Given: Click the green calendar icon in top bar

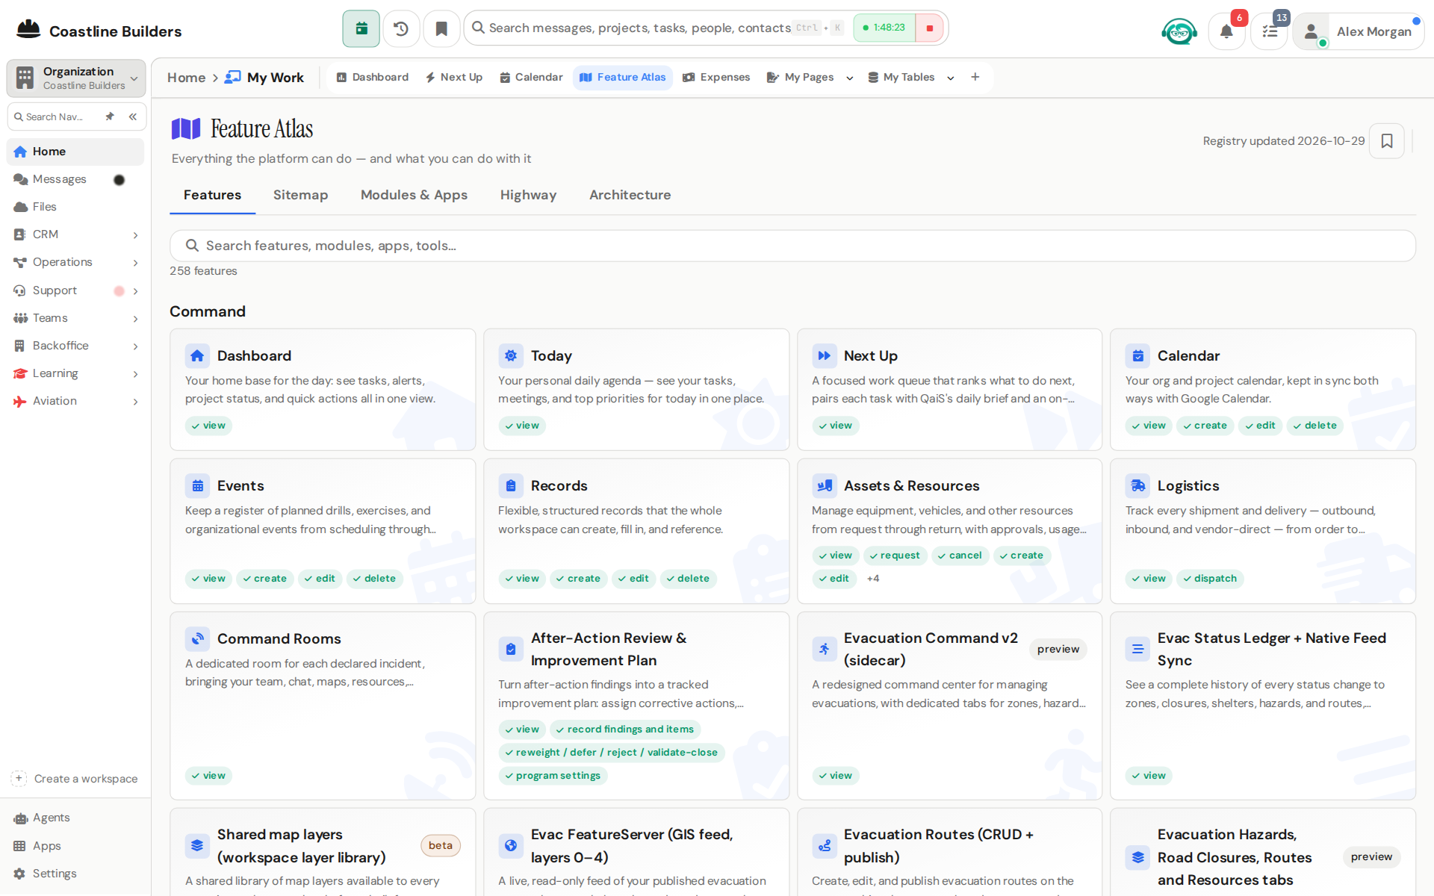Looking at the screenshot, I should [361, 28].
